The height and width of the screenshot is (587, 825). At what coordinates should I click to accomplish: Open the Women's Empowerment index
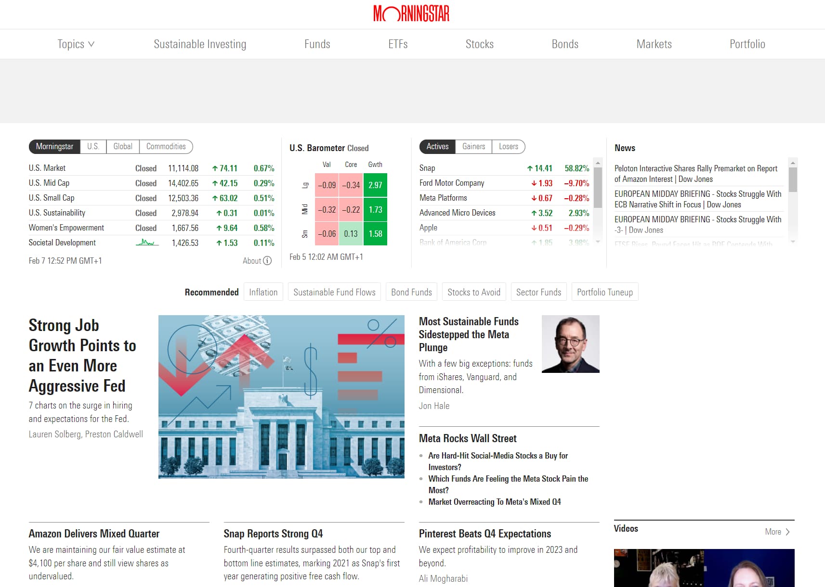pos(152,228)
